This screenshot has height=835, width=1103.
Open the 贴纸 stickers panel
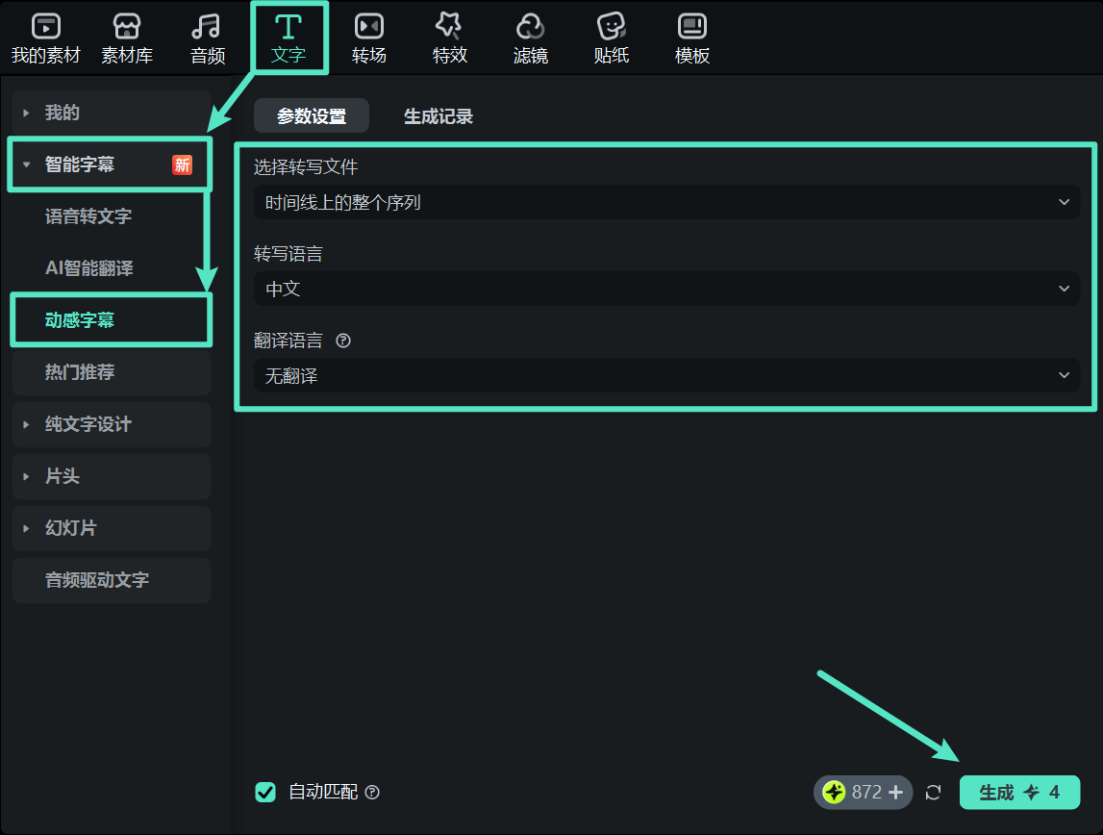tap(612, 37)
